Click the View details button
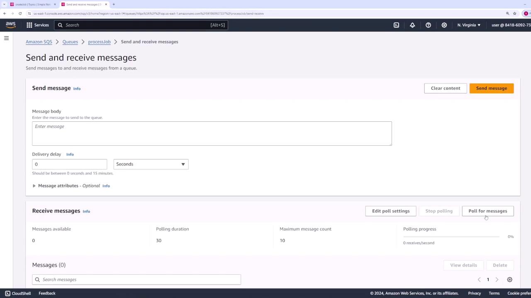Viewport: 531px width, 298px height. [463, 265]
